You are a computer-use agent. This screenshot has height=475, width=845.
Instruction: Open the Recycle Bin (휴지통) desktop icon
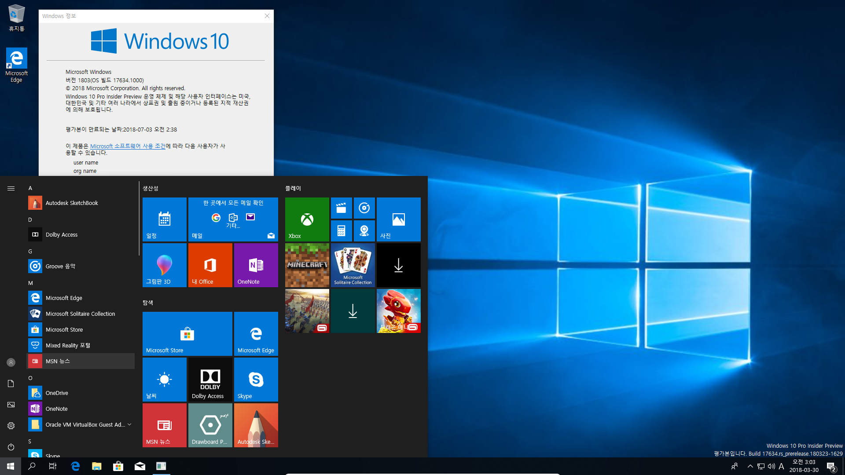[x=17, y=18]
